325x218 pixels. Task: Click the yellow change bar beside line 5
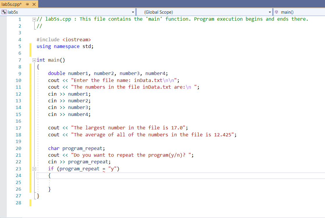(x=31, y=46)
